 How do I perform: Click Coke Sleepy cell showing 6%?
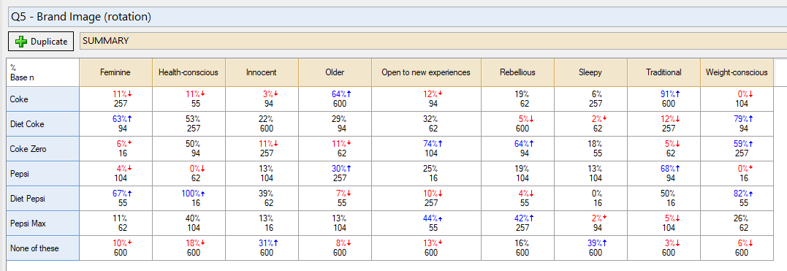[x=590, y=99]
